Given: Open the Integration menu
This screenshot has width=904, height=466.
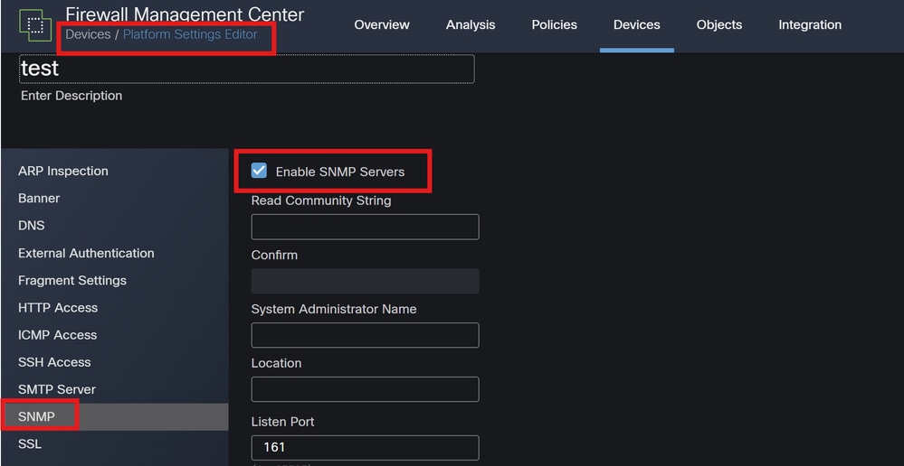Looking at the screenshot, I should 810,24.
